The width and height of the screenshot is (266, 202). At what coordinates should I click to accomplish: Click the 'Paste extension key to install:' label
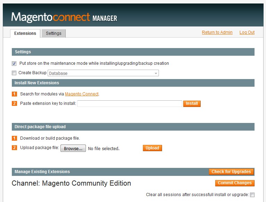(48, 103)
